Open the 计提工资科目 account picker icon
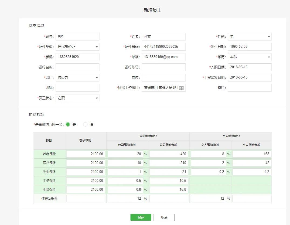The image size is (290, 225). [182, 88]
